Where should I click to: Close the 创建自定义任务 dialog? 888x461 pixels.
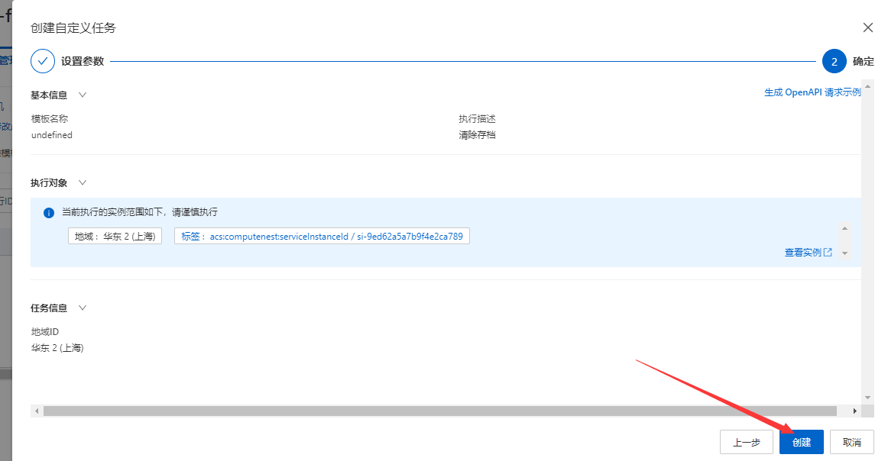click(867, 27)
